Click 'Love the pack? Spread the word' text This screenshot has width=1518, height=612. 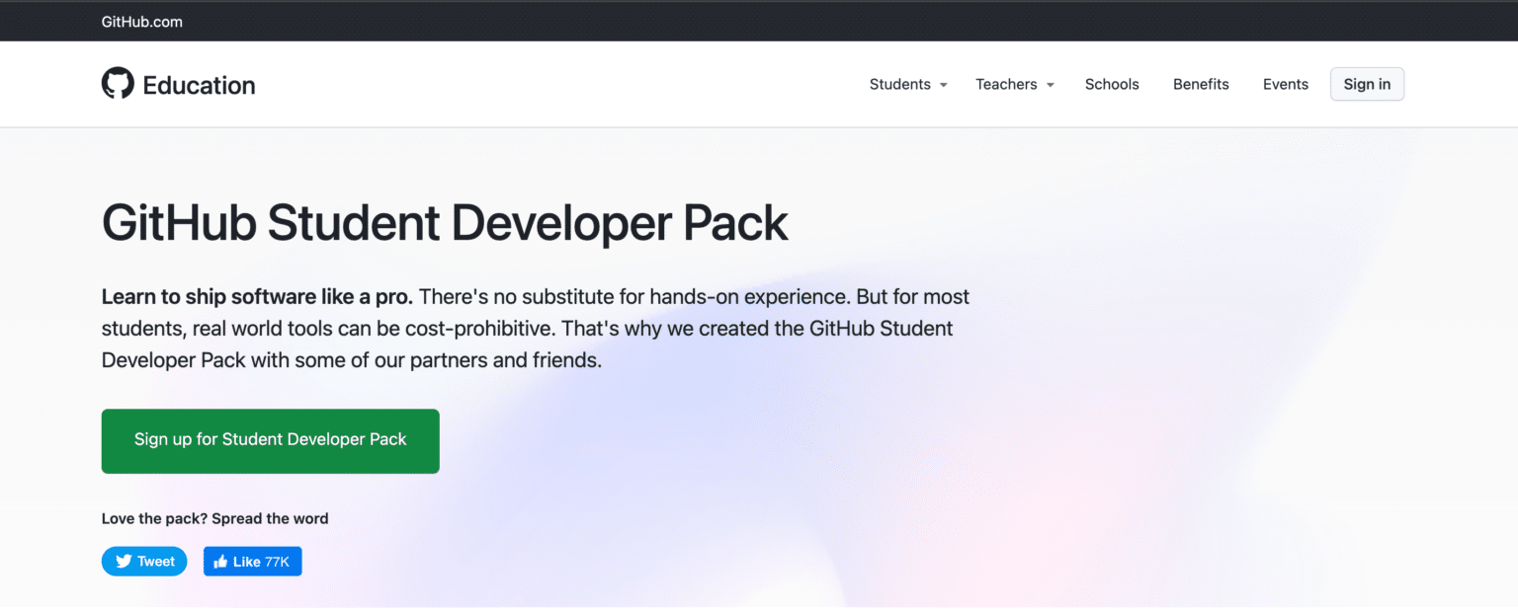pyautogui.click(x=214, y=518)
